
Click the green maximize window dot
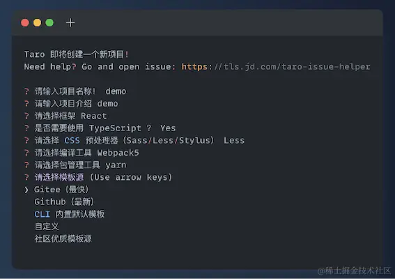click(x=49, y=23)
